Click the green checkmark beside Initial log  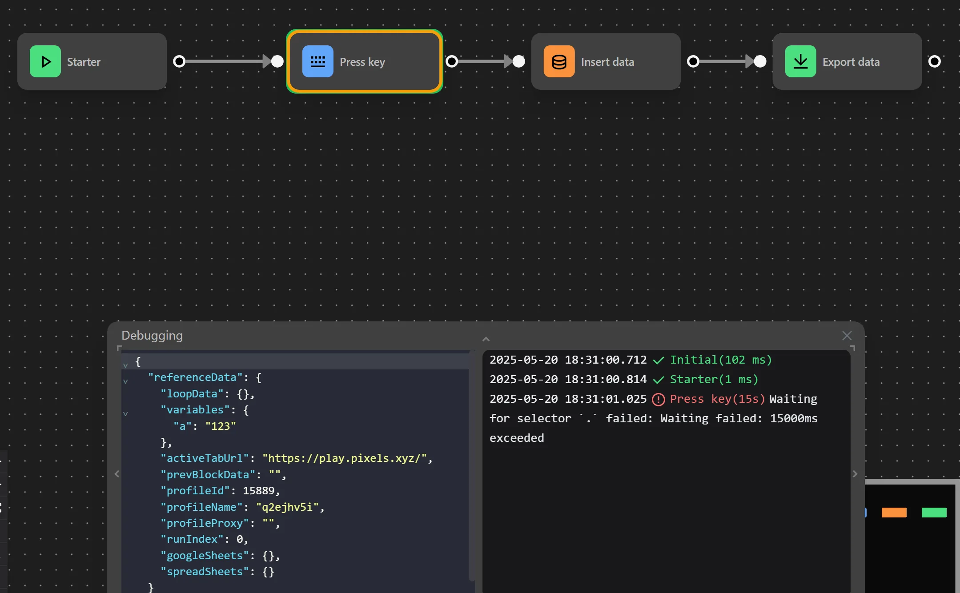click(658, 360)
